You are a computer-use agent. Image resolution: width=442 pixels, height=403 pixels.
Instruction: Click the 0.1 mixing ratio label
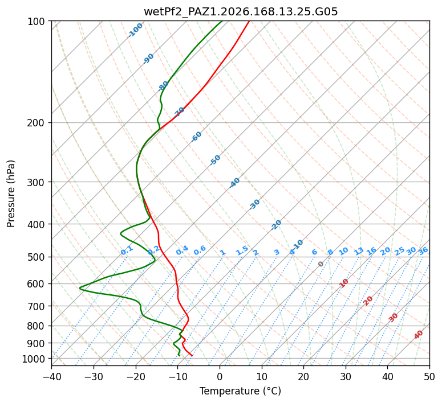(x=127, y=250)
